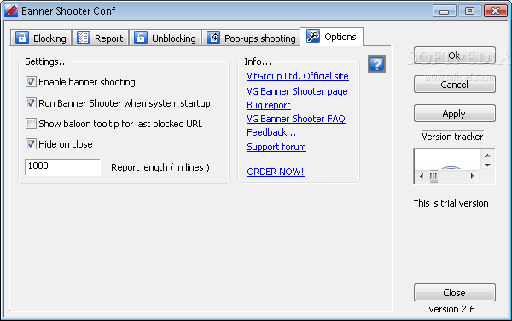
Task: Enable Show baloon tooltip for last blocked URL
Action: pos(31,124)
